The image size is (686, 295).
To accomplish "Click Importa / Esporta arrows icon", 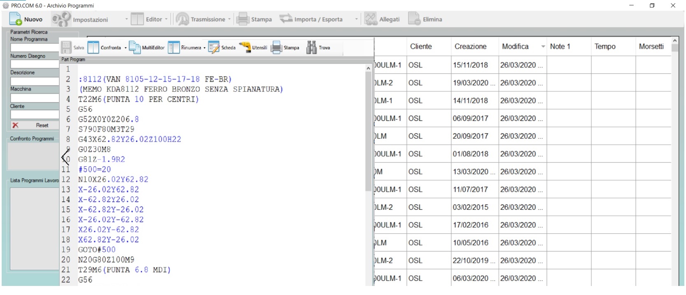I will pos(286,19).
